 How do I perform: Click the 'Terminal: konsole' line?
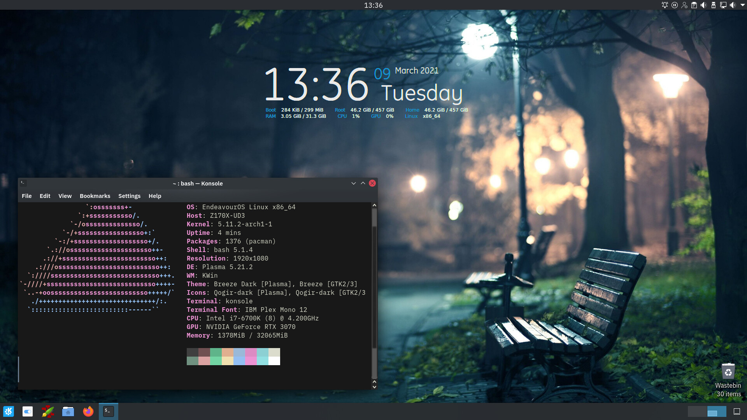[220, 301]
